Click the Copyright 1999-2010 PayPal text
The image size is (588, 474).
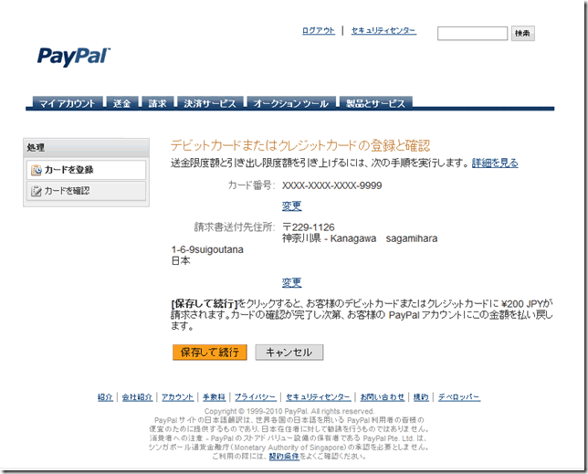pos(289,411)
